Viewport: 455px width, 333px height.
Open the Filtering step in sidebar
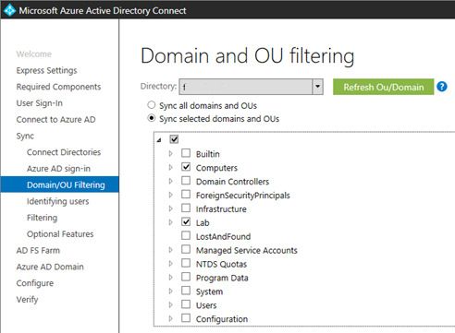[42, 218]
